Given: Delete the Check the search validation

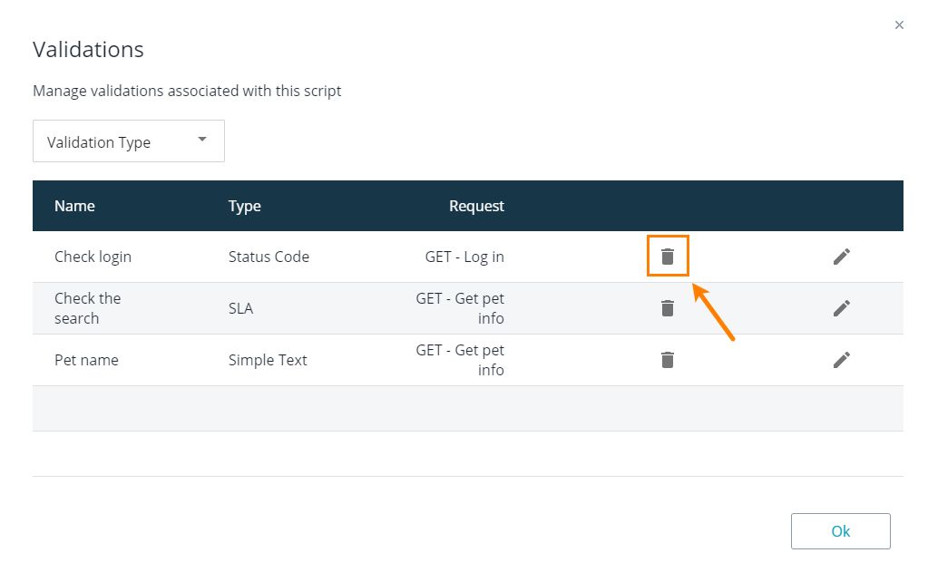Looking at the screenshot, I should (x=667, y=308).
